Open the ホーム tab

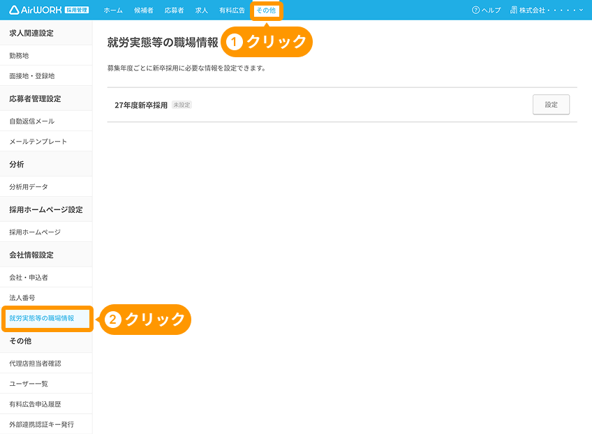coord(113,10)
